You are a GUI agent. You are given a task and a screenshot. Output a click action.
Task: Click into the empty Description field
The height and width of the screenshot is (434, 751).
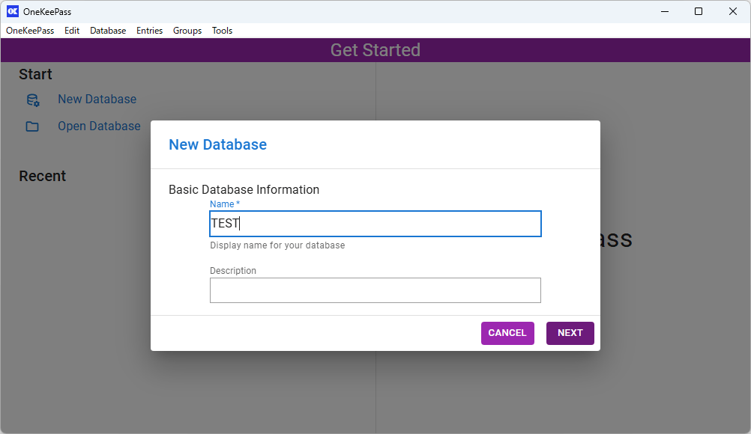tap(375, 290)
